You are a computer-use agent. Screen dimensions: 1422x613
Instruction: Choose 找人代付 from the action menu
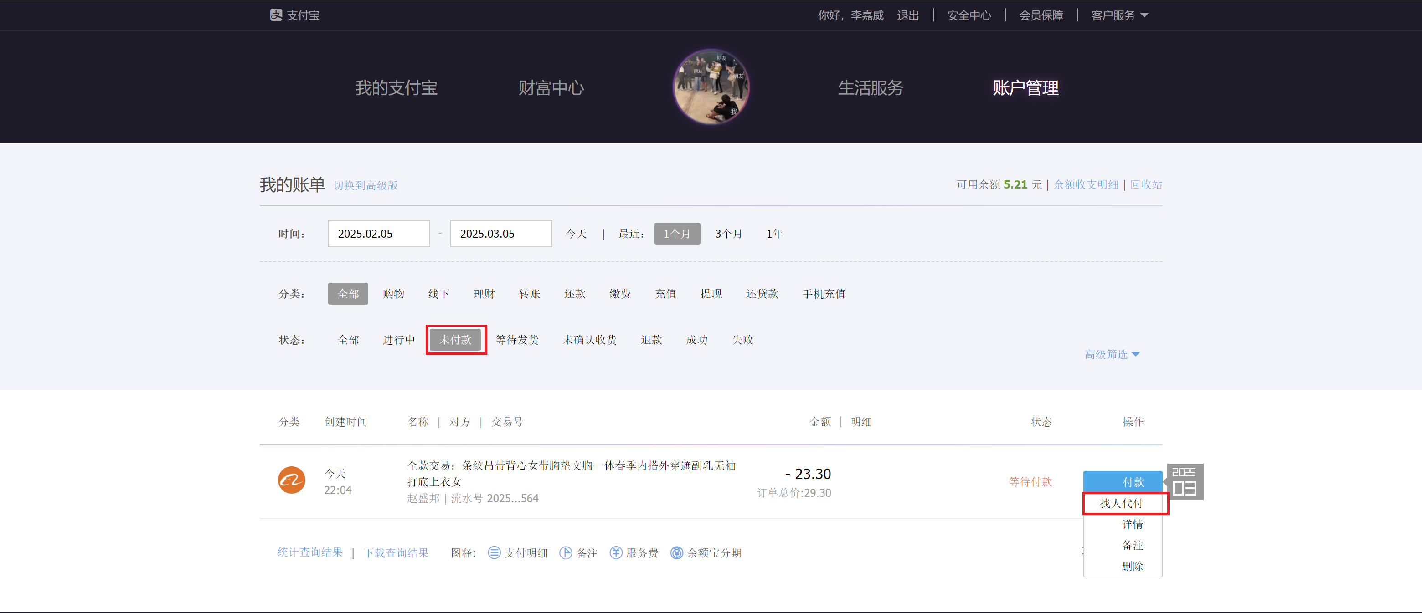[x=1122, y=503]
